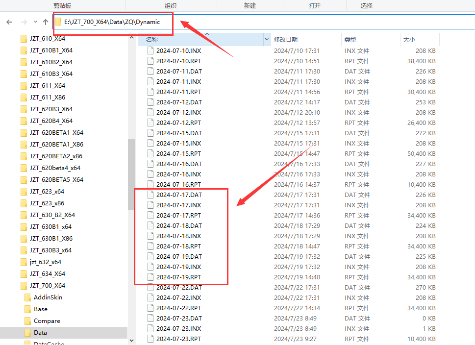Open the 剪贴板 ribbon group
This screenshot has width=475, height=345.
(62, 5)
